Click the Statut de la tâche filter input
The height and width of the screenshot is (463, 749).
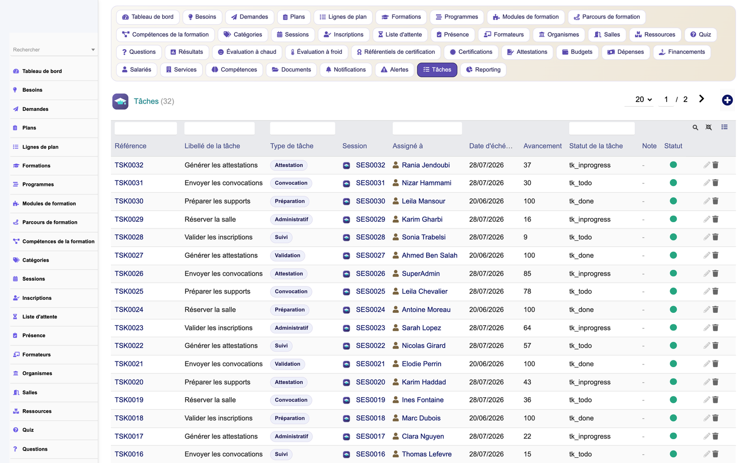click(602, 128)
